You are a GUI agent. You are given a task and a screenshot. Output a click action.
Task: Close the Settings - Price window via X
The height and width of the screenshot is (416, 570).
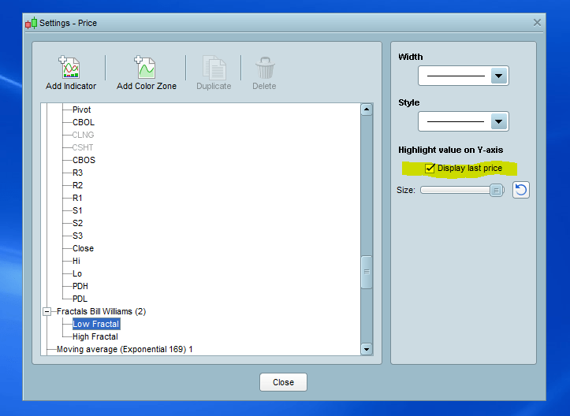coord(537,23)
